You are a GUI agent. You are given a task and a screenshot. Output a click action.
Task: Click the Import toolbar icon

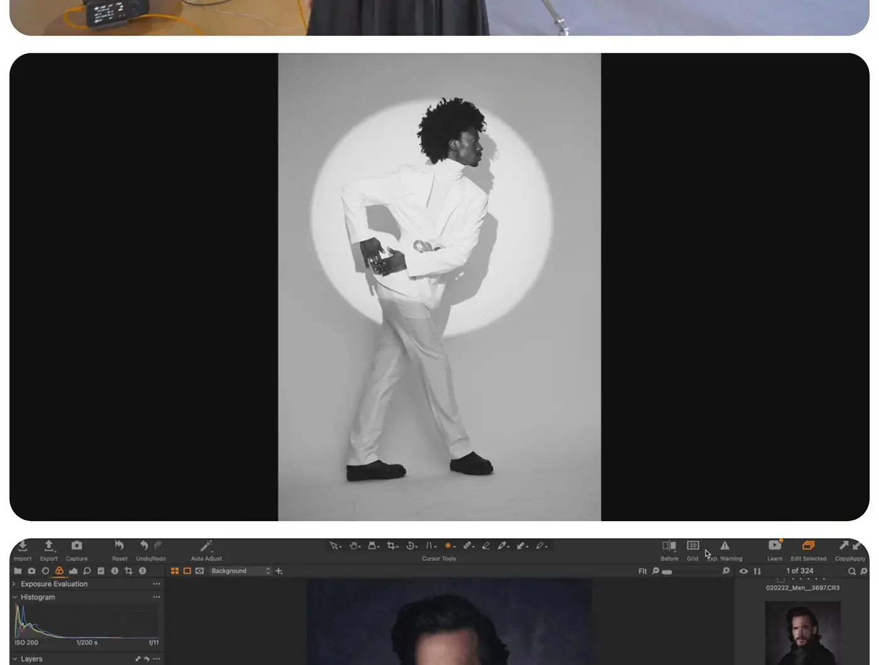point(23,546)
